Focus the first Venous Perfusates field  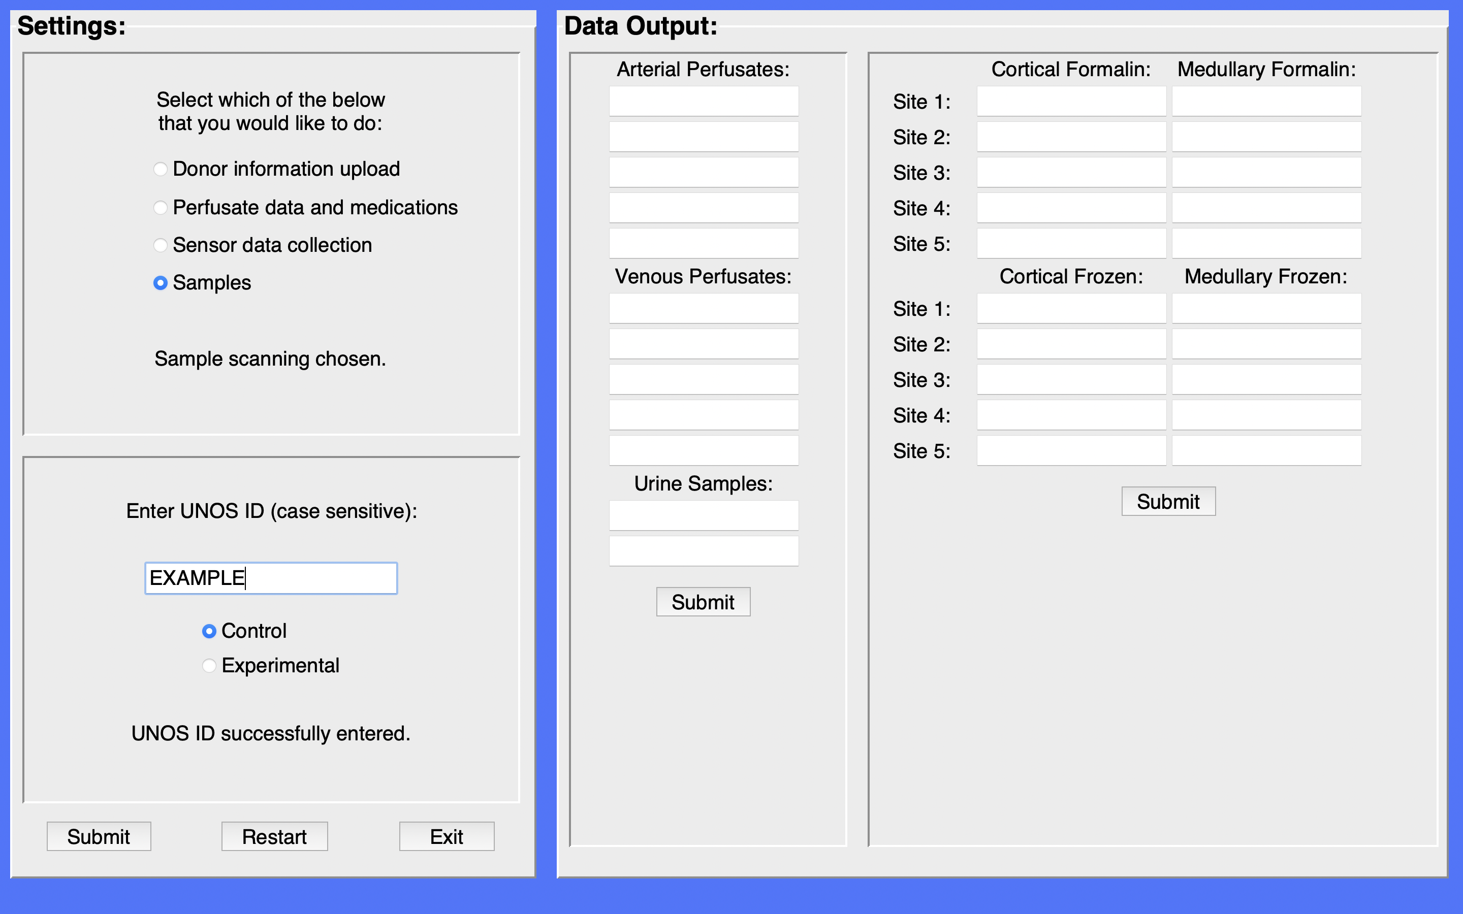point(704,309)
